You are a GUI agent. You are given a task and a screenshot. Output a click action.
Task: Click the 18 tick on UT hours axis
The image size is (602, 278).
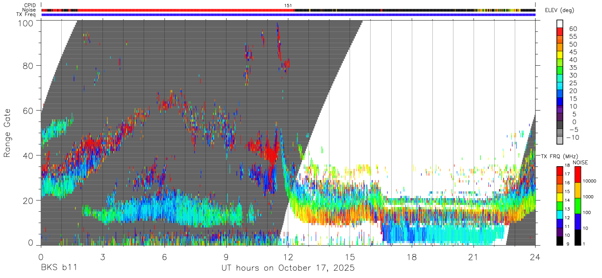412,256
